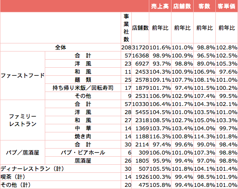This screenshot has width=238, height=189.
Task: Select the 居酒屋 subcategory cell
Action: click(83, 160)
